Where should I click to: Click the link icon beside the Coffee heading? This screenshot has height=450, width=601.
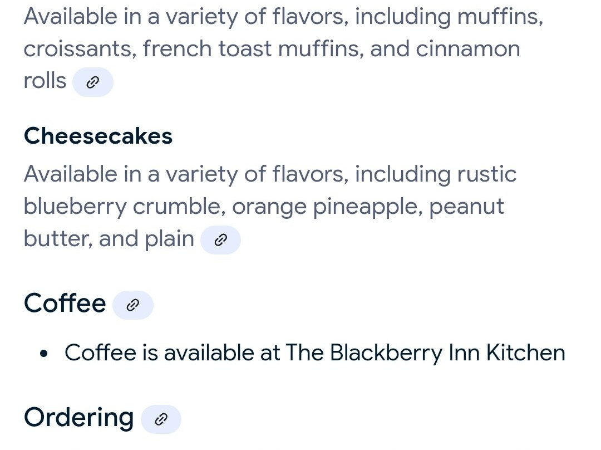[x=132, y=305]
